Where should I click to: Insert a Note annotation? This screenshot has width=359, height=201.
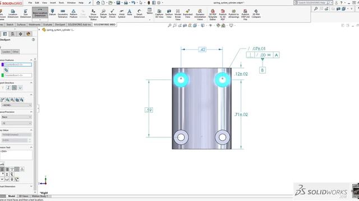(x=130, y=12)
